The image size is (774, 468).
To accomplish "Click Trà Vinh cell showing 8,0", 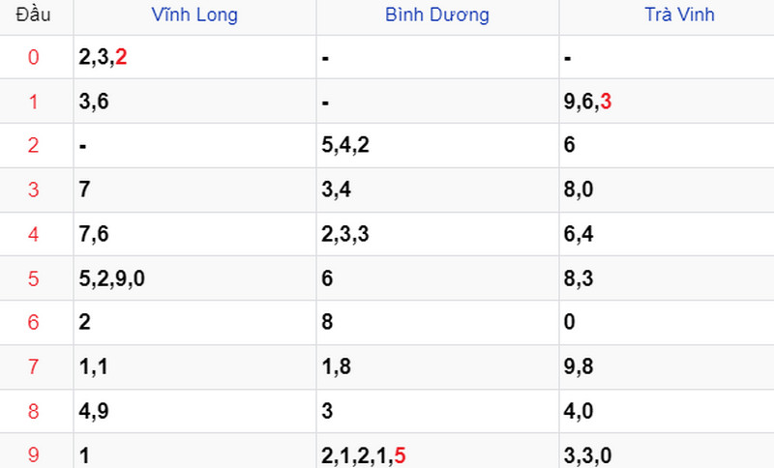I will click(x=579, y=190).
